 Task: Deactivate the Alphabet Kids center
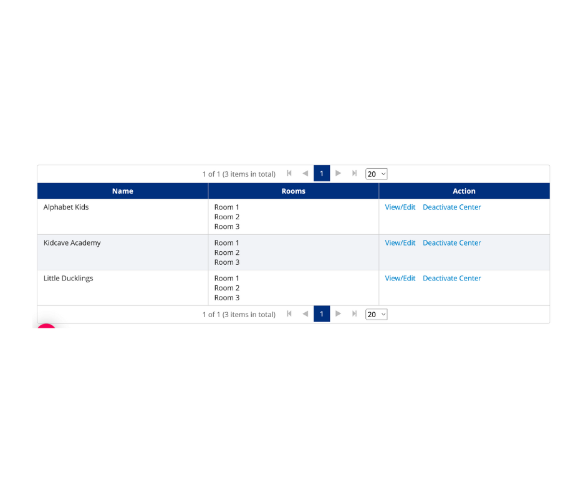point(451,207)
